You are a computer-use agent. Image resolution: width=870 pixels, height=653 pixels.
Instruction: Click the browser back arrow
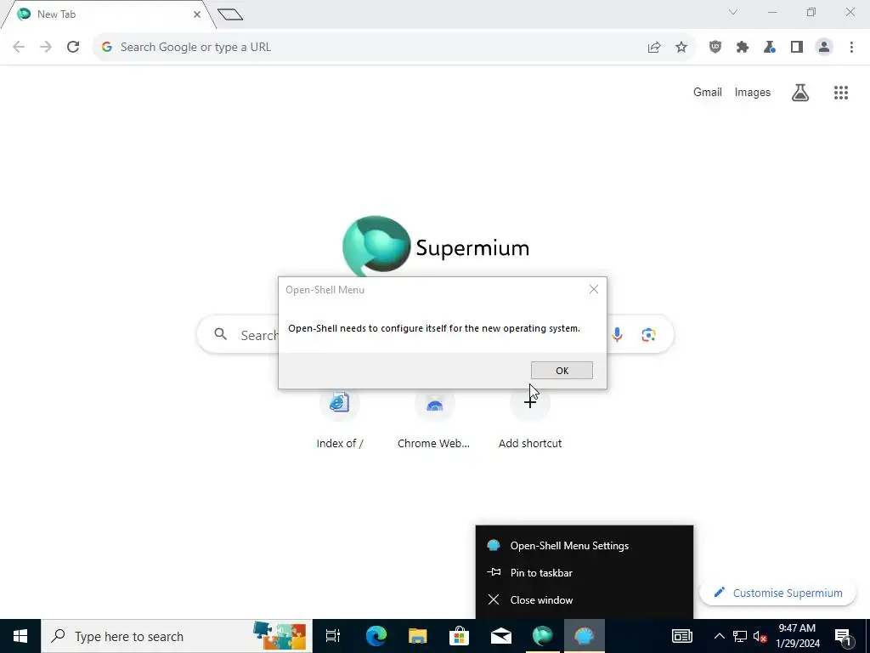pyautogui.click(x=19, y=48)
